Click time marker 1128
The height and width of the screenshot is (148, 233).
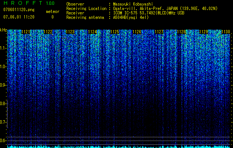pyautogui.click(x=182, y=32)
